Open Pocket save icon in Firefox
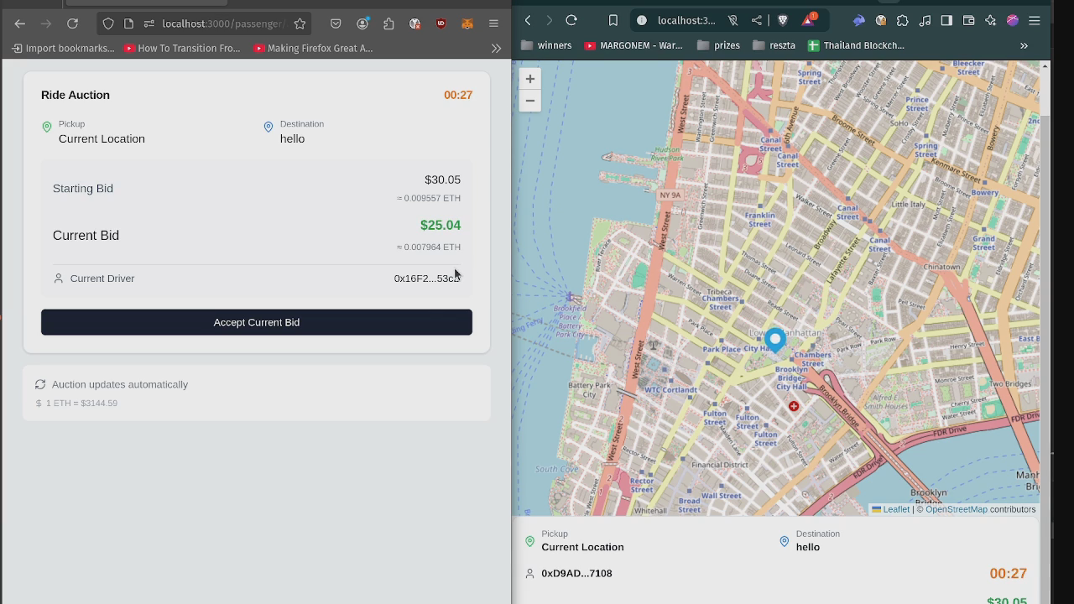Image resolution: width=1074 pixels, height=604 pixels. coord(336,23)
